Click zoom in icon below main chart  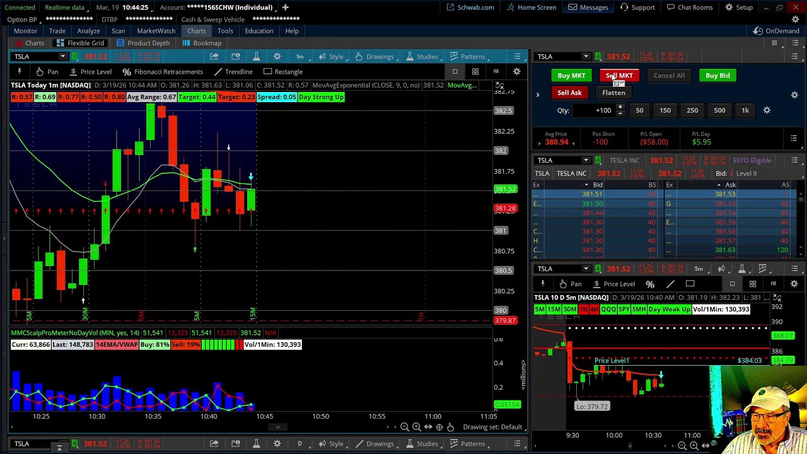tap(417, 428)
